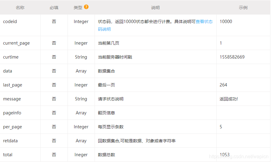Select the retdata parameter name

pyautogui.click(x=10, y=141)
